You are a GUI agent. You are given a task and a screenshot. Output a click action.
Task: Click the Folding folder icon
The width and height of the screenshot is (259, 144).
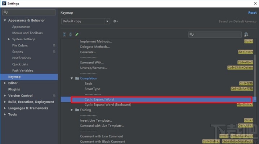[x=77, y=110]
